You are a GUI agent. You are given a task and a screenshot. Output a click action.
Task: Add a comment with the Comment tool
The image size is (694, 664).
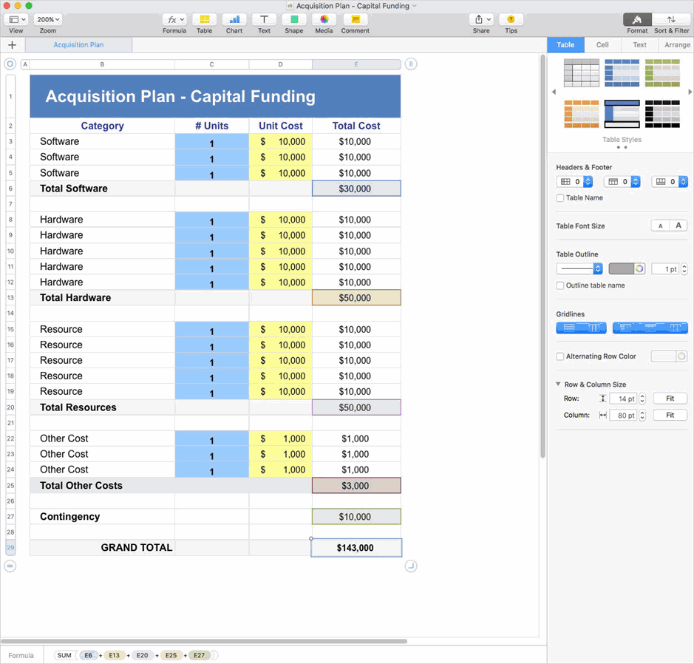click(x=355, y=20)
